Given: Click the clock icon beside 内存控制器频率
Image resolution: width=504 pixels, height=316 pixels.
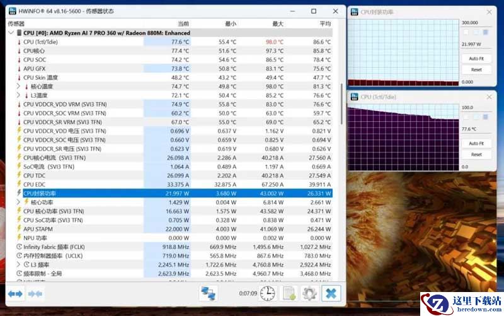Looking at the screenshot, I should [19, 255].
